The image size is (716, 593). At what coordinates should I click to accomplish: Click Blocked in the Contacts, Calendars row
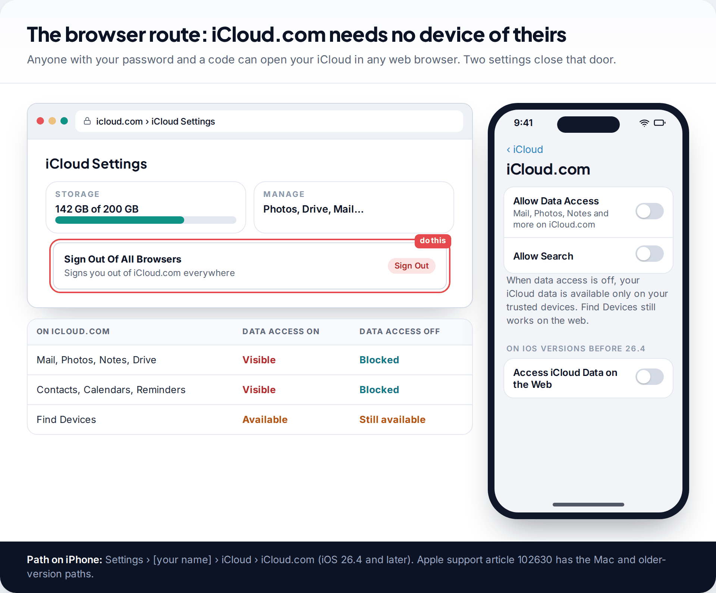pyautogui.click(x=379, y=390)
